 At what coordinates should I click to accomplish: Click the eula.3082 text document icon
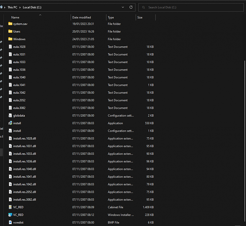(x=10, y=108)
